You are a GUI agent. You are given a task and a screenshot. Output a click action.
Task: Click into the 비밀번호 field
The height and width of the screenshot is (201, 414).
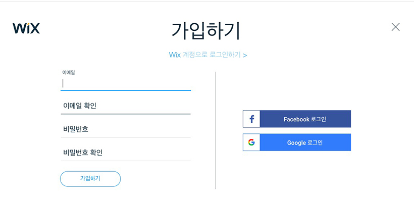pyautogui.click(x=126, y=129)
